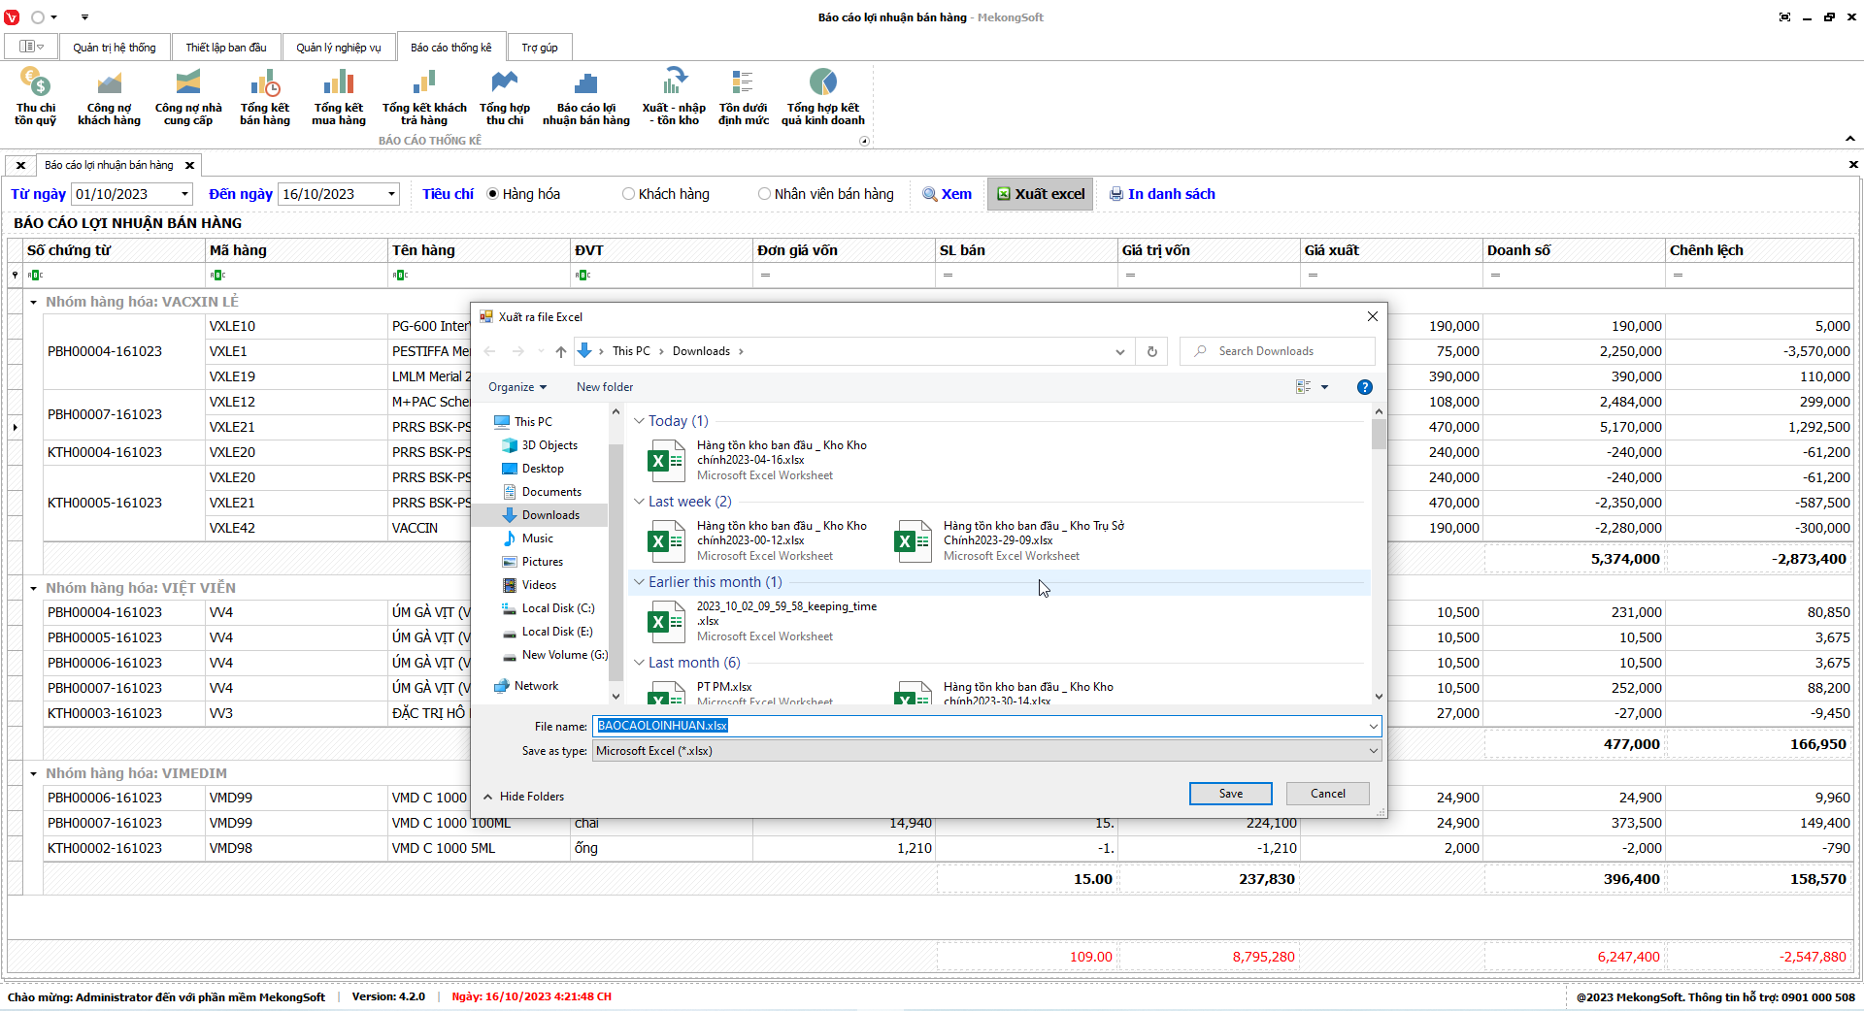Switch to the Quản lý nghiệp vụ tab
This screenshot has width=1864, height=1011.
(339, 48)
